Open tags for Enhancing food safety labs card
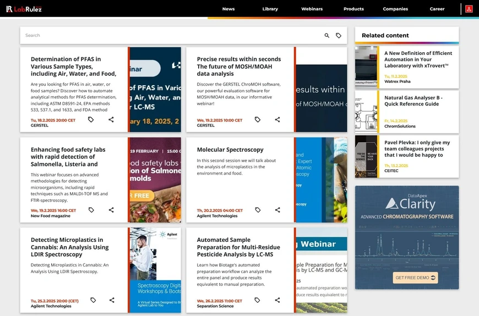 click(x=91, y=210)
